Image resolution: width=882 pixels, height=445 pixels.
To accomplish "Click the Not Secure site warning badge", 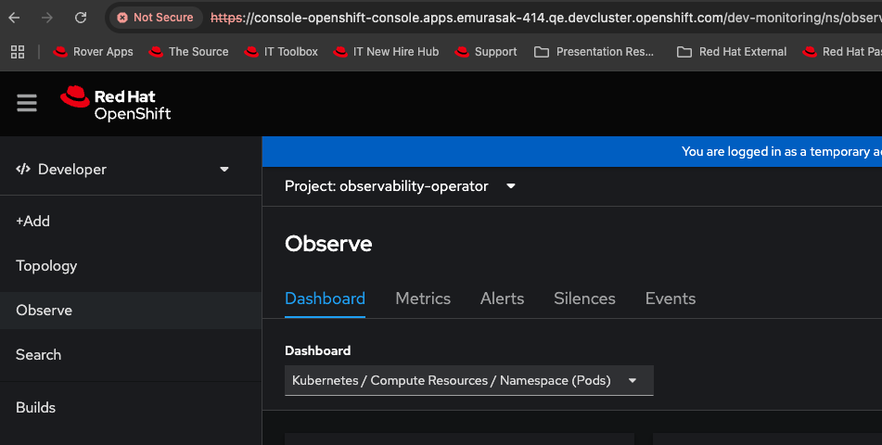I will (155, 18).
